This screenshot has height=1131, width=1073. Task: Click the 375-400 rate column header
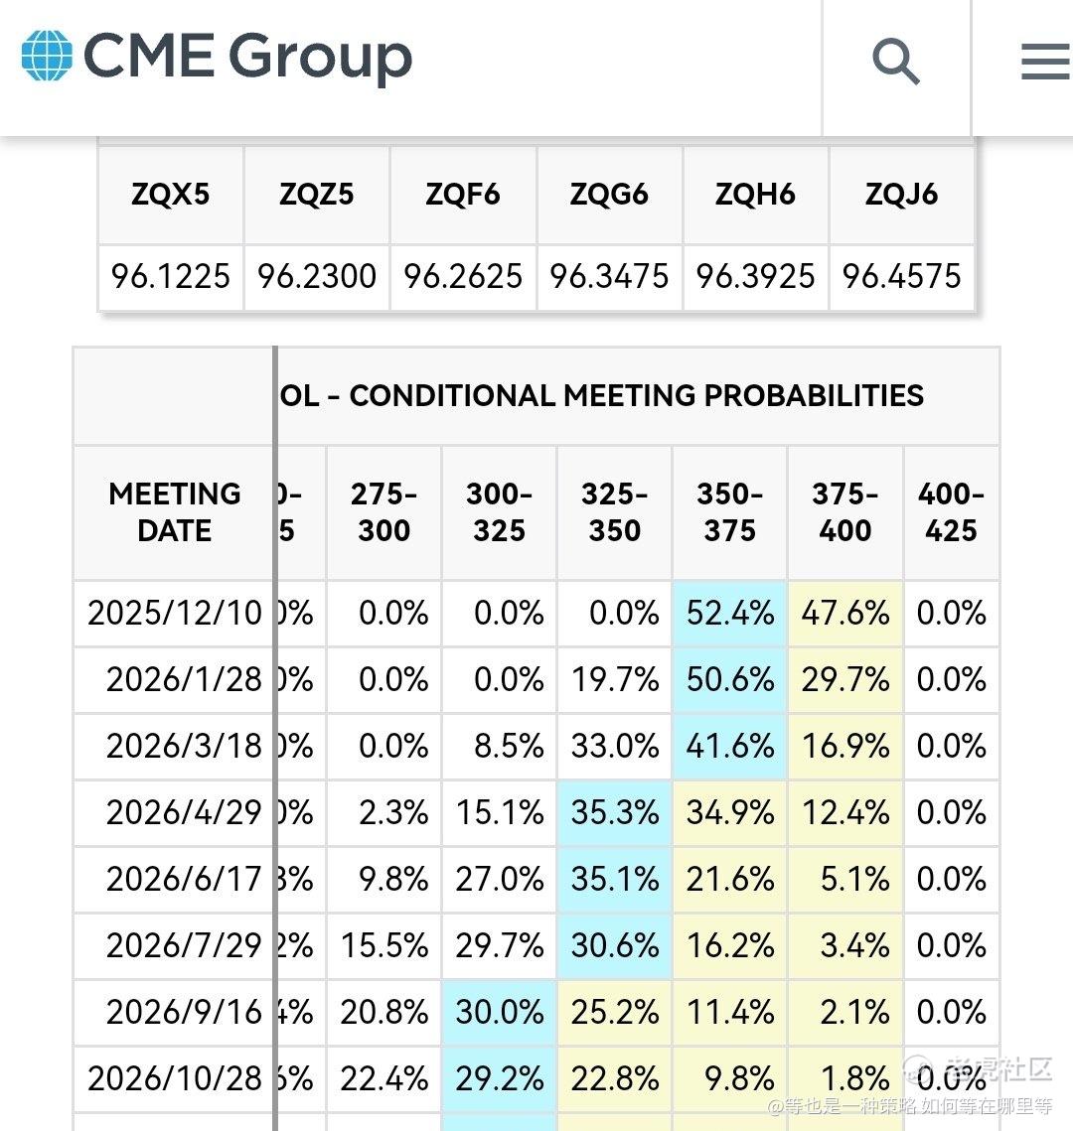click(x=845, y=512)
